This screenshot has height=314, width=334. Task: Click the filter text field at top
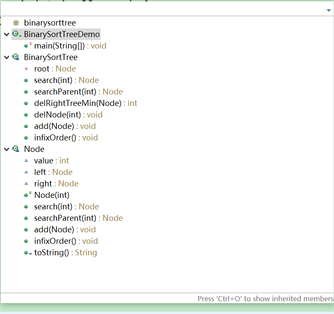(x=162, y=9)
